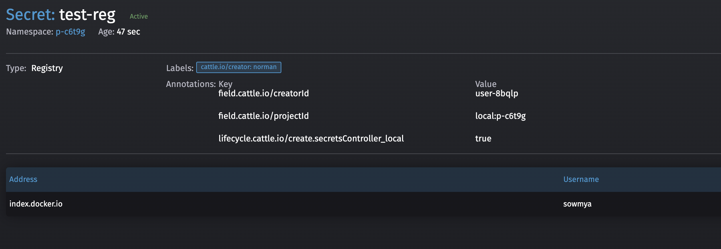Click the sowmya username cell

[x=577, y=204]
